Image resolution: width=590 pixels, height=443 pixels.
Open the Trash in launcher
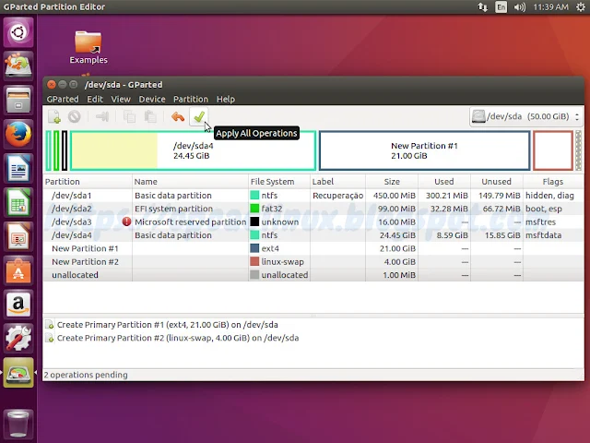pyautogui.click(x=18, y=424)
